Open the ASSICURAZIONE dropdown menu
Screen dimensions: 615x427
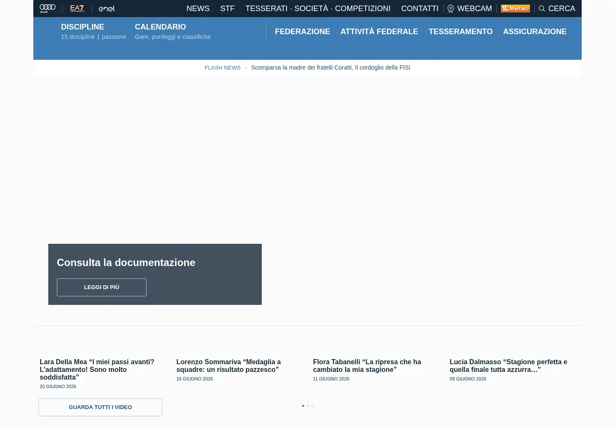pyautogui.click(x=535, y=32)
